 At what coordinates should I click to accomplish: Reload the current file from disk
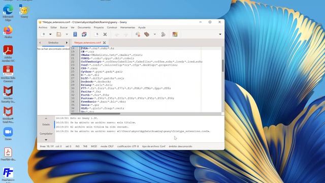[x=96, y=34]
